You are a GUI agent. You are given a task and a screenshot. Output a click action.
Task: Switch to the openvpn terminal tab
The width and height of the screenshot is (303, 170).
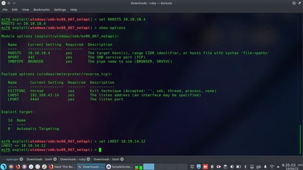[12, 159]
